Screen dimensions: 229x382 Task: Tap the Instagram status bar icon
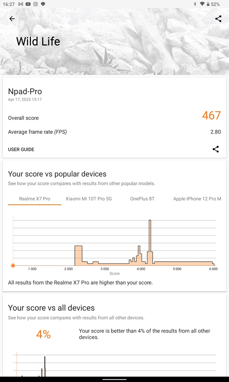coord(35,4)
